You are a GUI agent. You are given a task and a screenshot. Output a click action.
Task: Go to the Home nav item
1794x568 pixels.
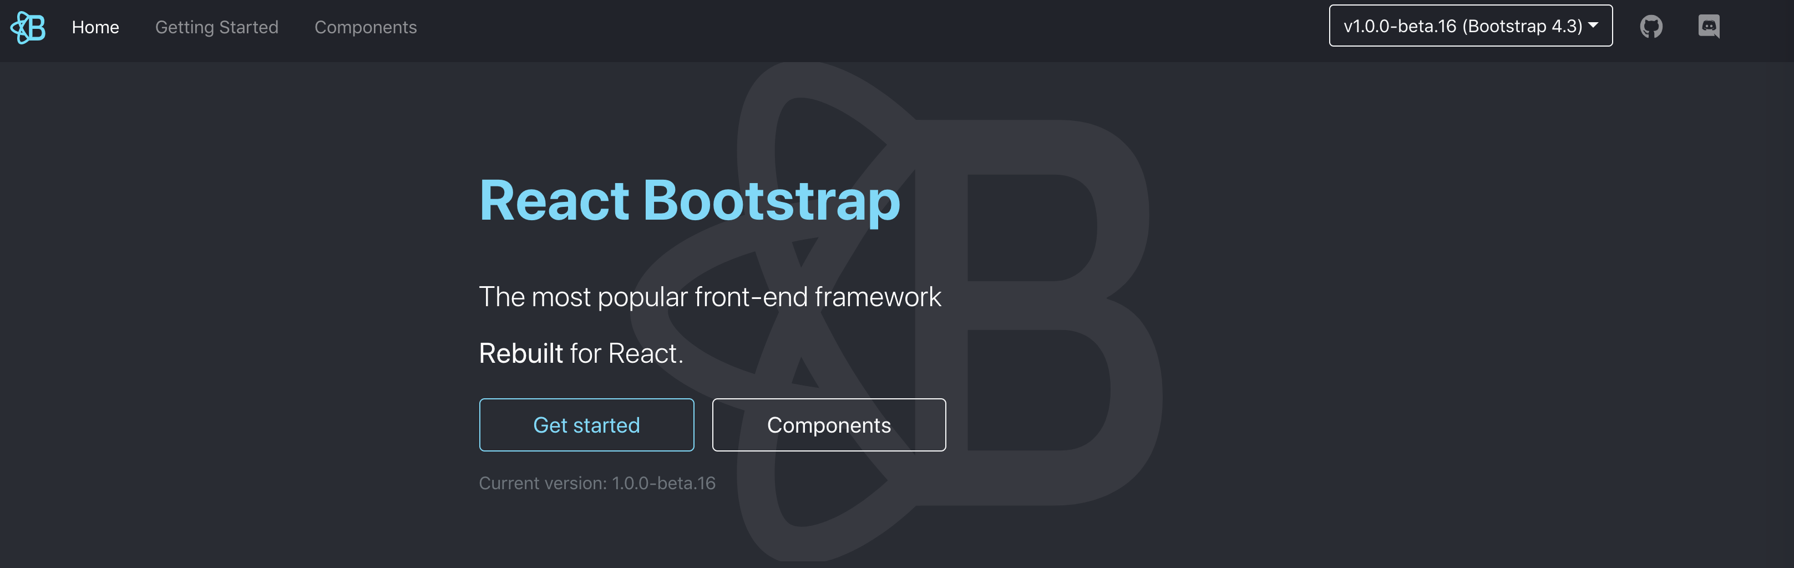[x=95, y=27]
